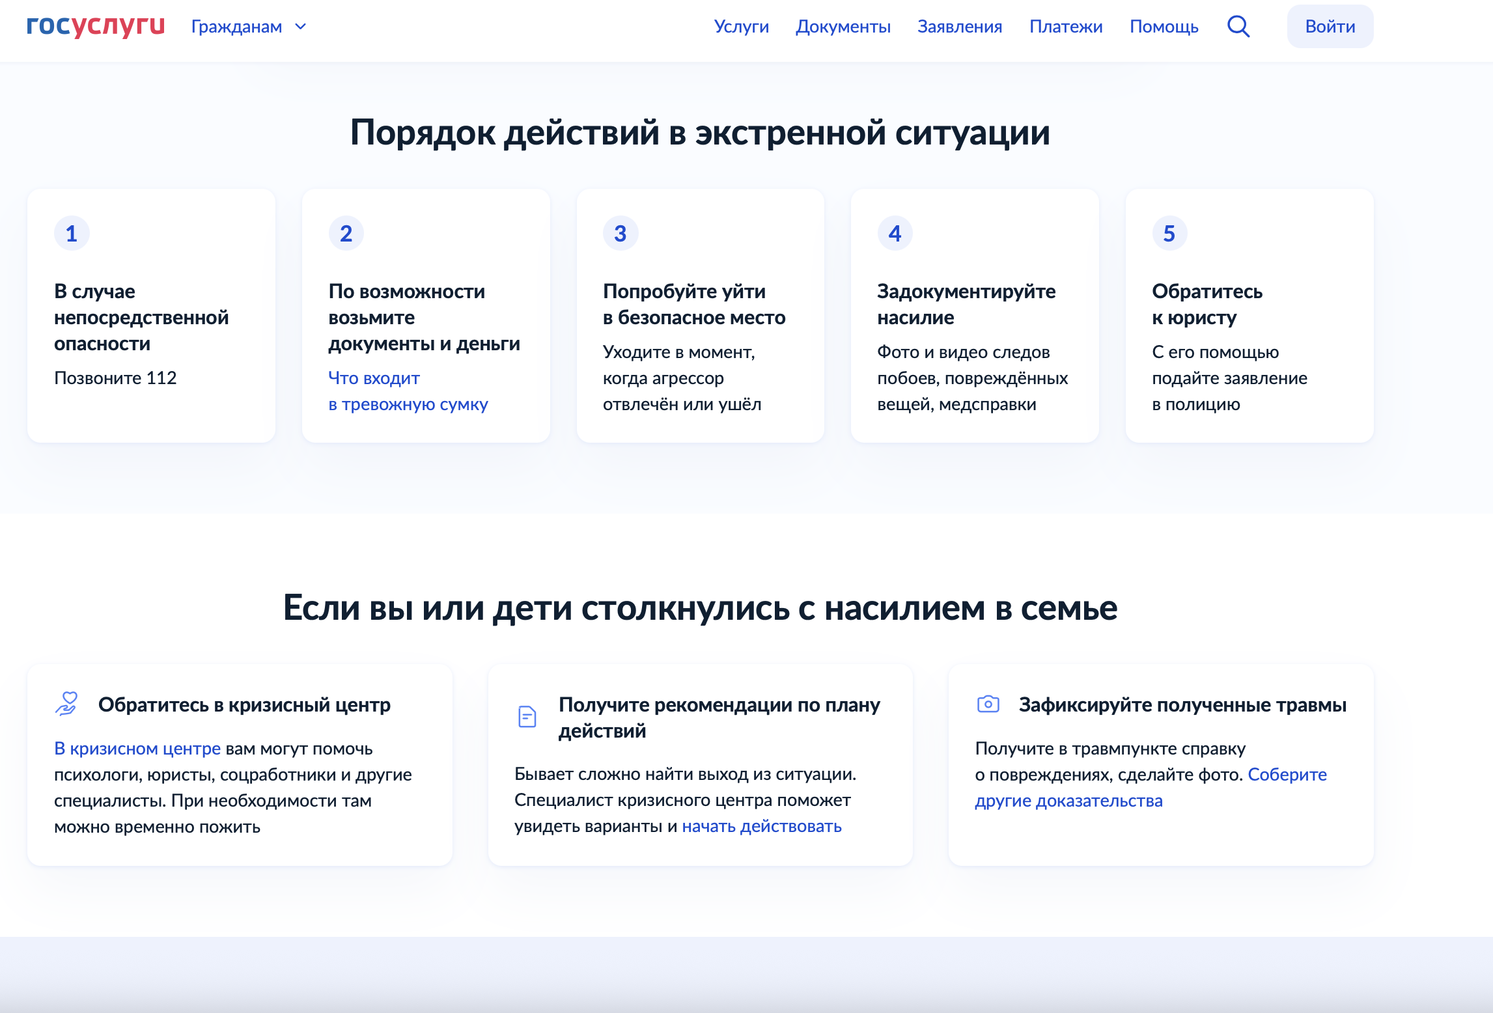Screen dimensions: 1493x1013
Task: Click the crisis center heart-hand icon
Action: tap(67, 704)
